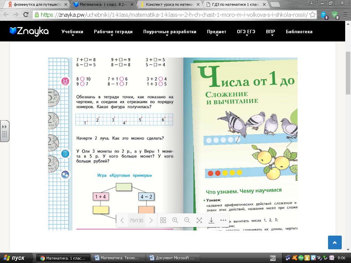Click the heading Что узнаем. Чему научимся
Image resolution: width=351 pixels, height=263 pixels.
[244, 191]
